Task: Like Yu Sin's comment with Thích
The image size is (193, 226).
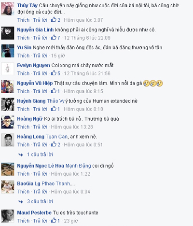Action: (x=24, y=56)
